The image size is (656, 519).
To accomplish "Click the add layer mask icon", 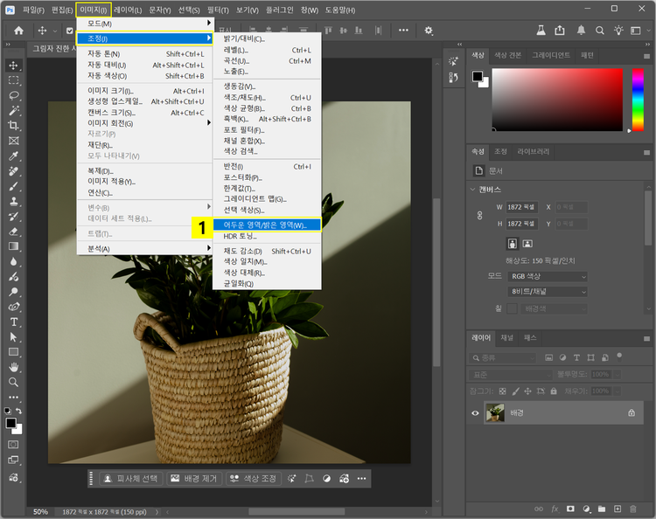I will tap(569, 508).
